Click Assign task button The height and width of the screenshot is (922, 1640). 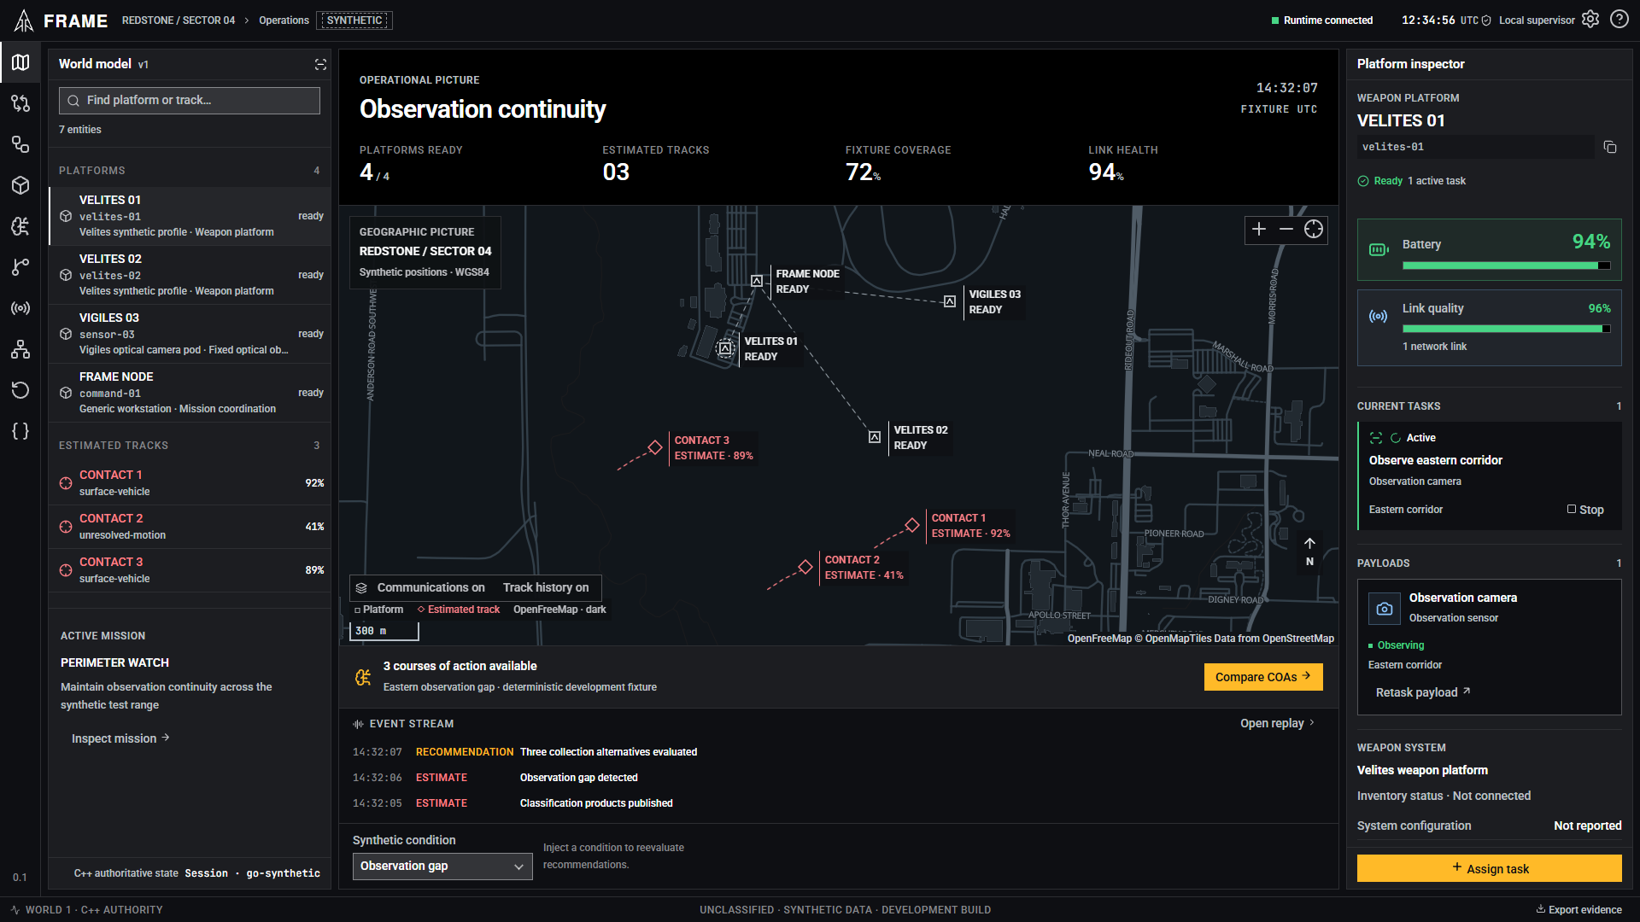[1489, 868]
